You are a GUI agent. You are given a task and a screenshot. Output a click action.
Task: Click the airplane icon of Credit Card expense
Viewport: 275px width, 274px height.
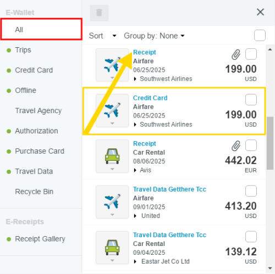coord(112,110)
